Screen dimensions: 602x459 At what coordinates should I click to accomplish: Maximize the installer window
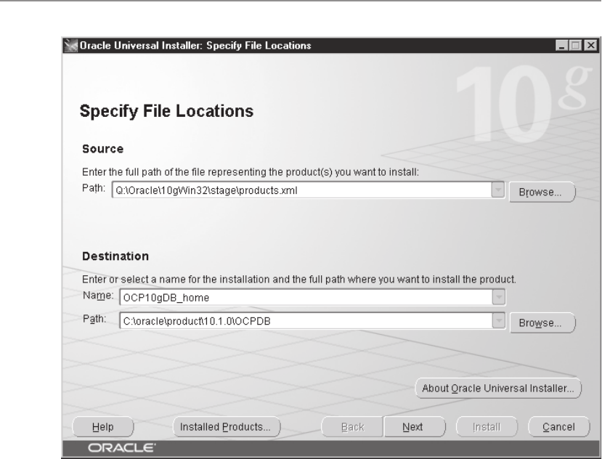pos(576,46)
